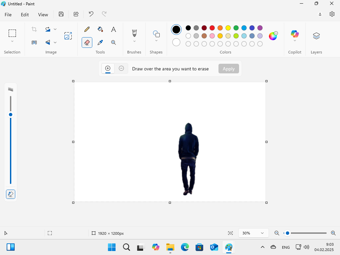Open the File menu

click(8, 15)
